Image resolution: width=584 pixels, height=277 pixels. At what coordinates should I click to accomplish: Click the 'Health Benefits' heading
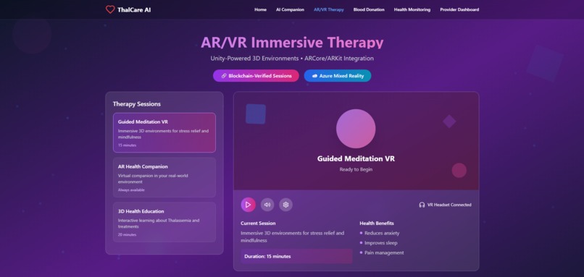pos(377,223)
